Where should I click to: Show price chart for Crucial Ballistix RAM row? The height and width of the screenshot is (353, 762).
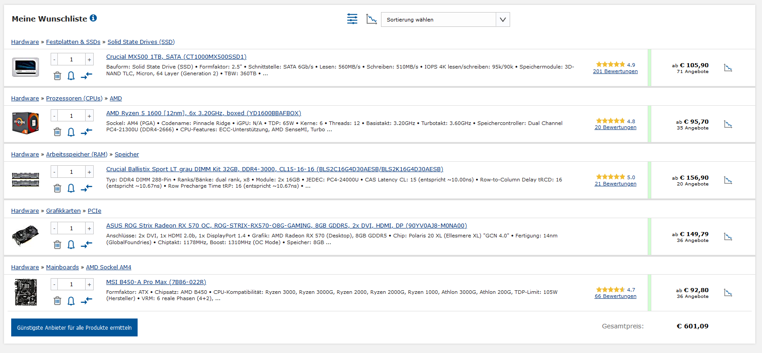[x=728, y=180]
